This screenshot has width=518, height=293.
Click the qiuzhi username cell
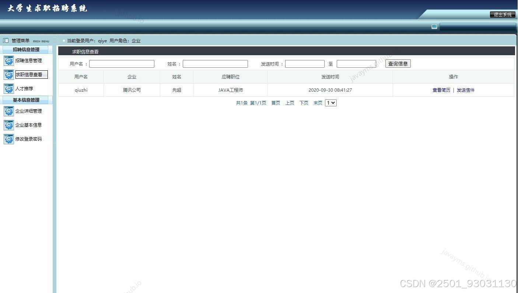(x=81, y=90)
